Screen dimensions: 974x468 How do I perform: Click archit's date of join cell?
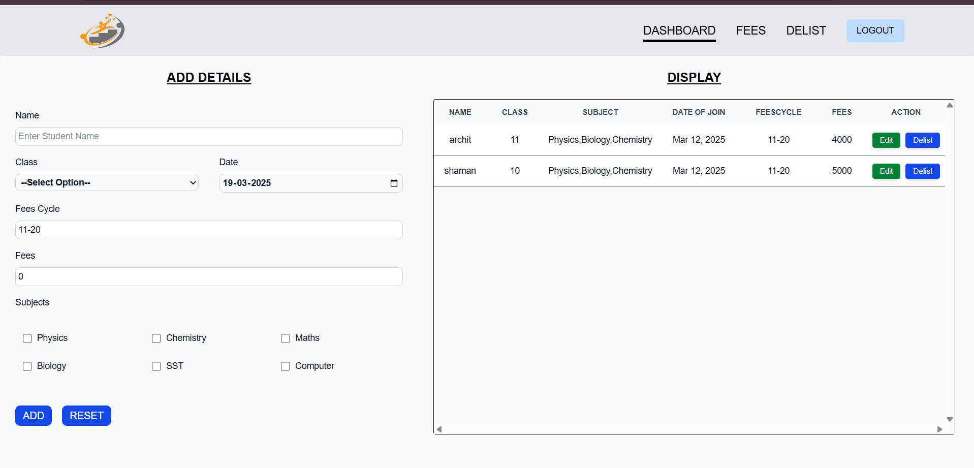(699, 140)
